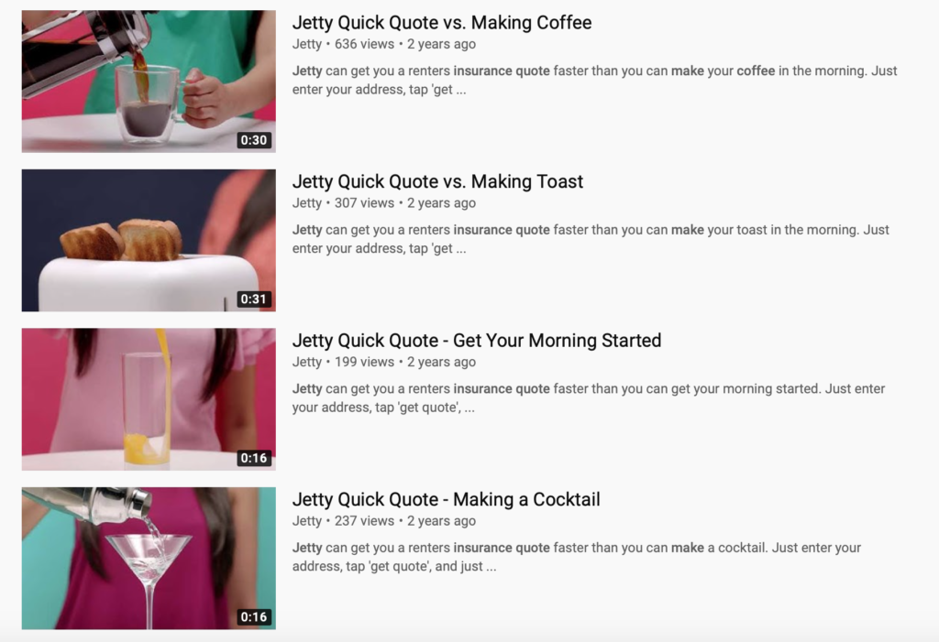Viewport: 939px width, 642px height.
Task: Click '636 views' metadata on coffee video
Action: [x=364, y=44]
